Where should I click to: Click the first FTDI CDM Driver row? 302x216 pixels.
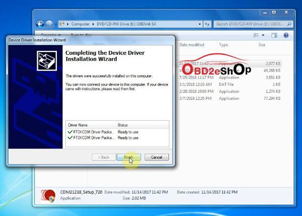pyautogui.click(x=117, y=132)
